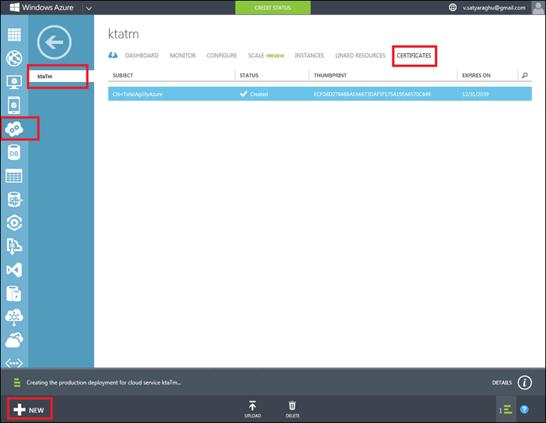Sort by the Expires On column header

point(476,76)
